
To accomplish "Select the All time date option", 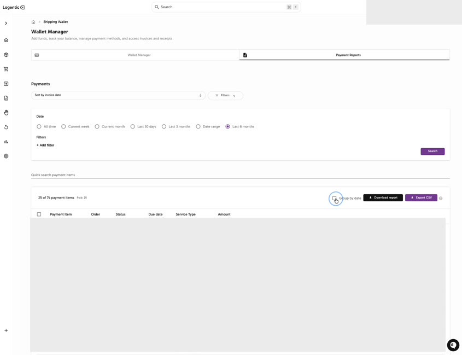I will (x=39, y=126).
